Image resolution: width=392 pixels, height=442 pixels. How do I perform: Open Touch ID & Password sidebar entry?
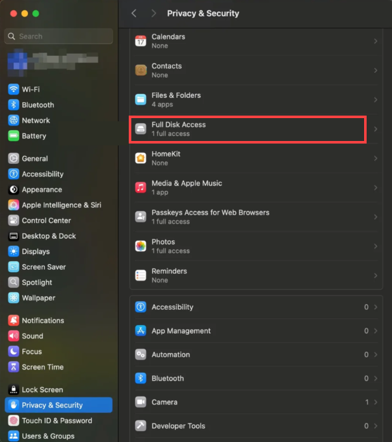pos(58,420)
